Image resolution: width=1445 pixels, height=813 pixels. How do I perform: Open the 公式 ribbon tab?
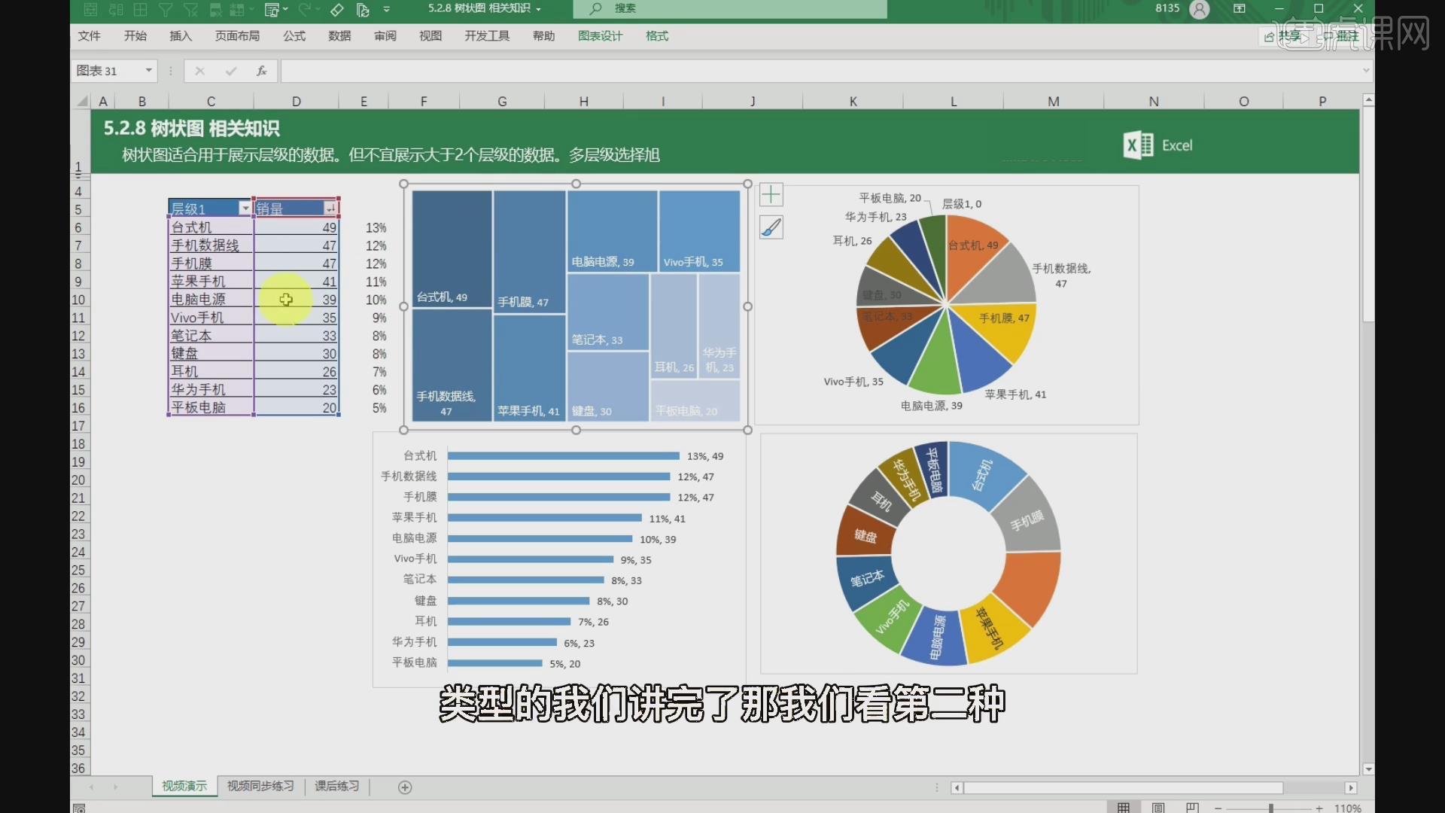coord(294,36)
